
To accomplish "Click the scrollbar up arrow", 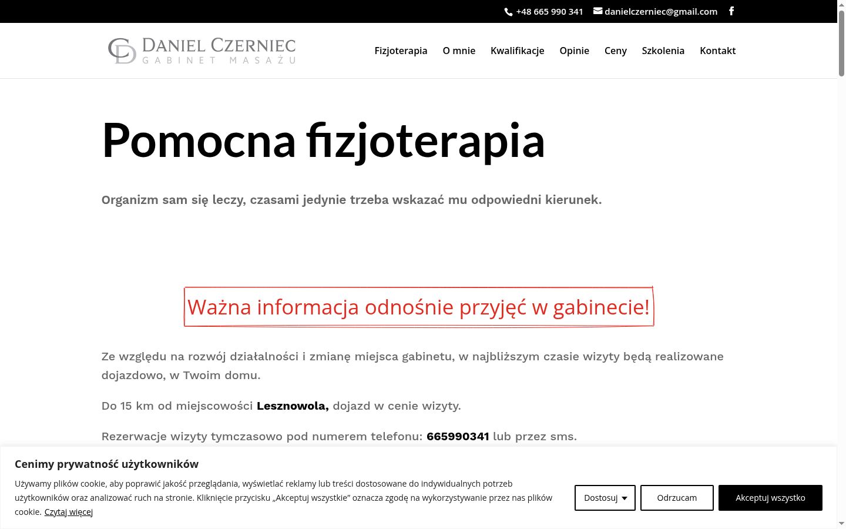I will 841,4.
